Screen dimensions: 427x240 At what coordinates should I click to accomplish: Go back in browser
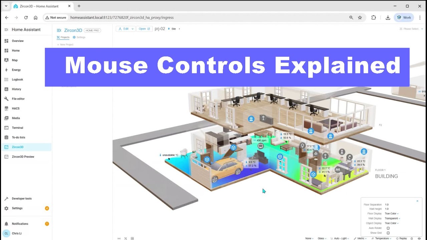[7, 18]
